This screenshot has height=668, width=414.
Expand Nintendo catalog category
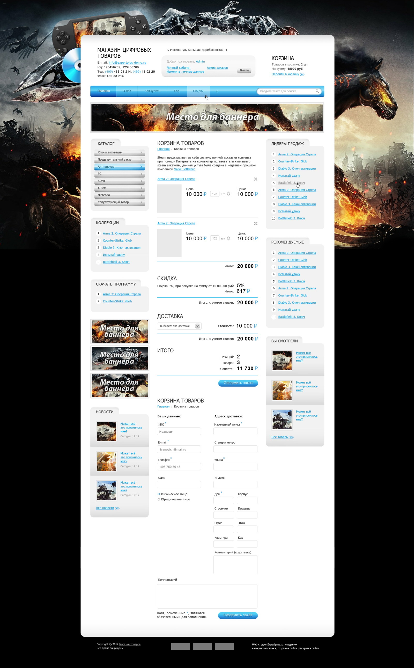pyautogui.click(x=120, y=195)
